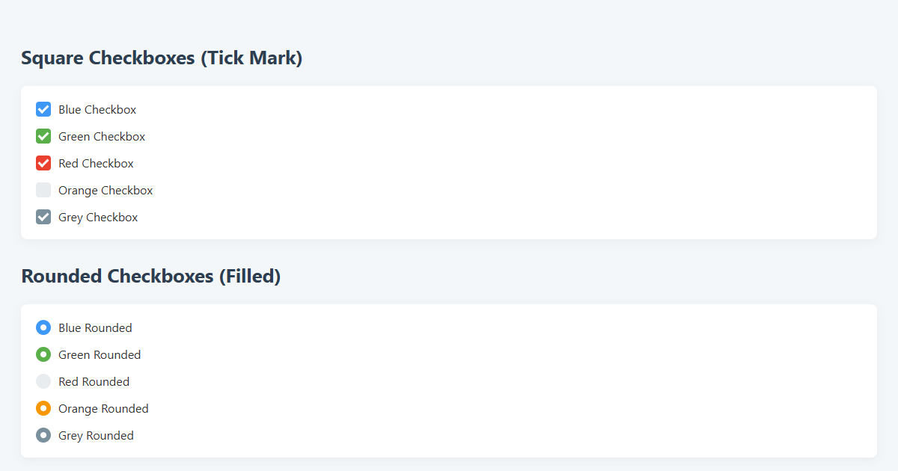This screenshot has height=471, width=898.
Task: Click the "Blue Checkbox" text label
Action: tap(97, 110)
